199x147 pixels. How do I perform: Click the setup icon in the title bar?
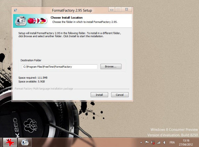point(16,10)
